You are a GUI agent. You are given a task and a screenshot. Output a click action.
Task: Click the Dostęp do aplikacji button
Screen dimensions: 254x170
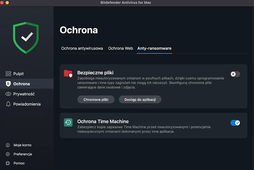tap(140, 99)
